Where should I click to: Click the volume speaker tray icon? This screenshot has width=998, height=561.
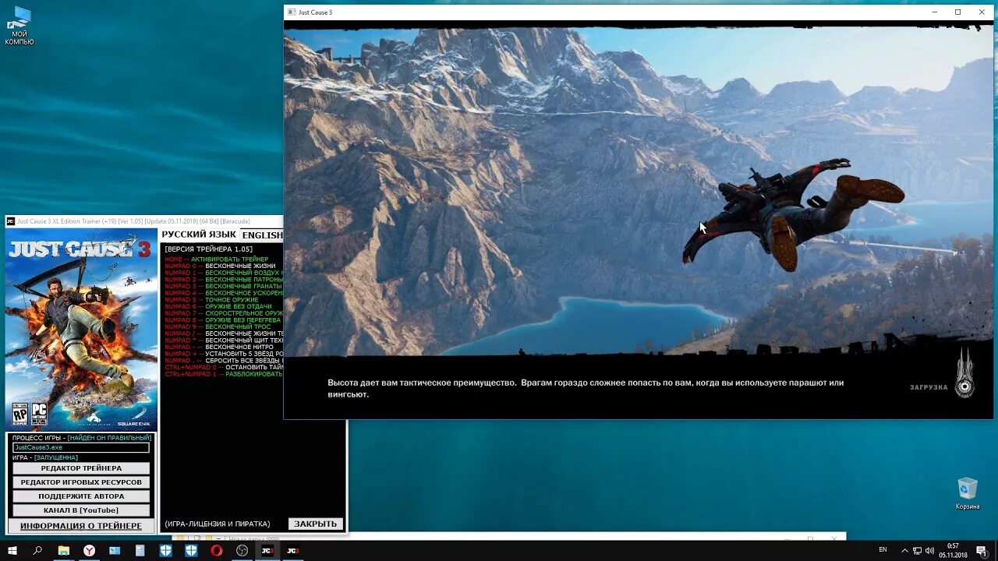930,550
